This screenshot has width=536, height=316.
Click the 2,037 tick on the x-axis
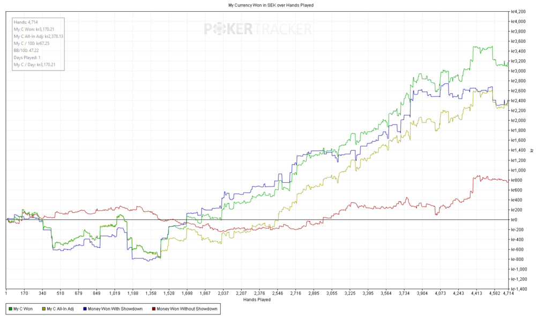(224, 293)
